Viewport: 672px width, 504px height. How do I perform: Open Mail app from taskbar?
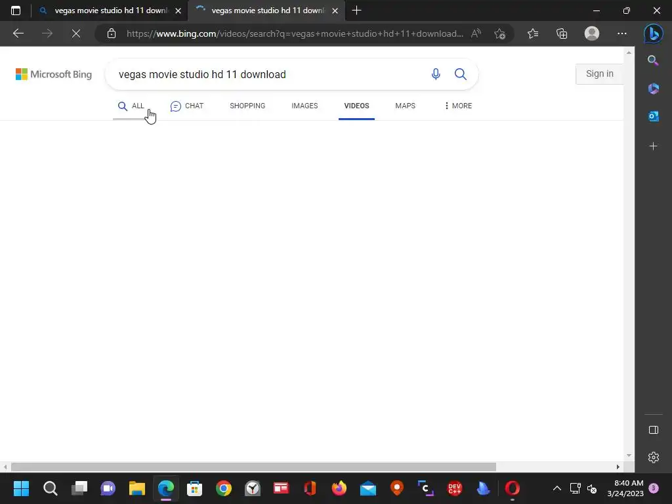click(x=367, y=488)
